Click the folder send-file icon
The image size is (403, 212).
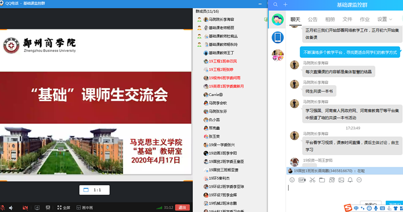322,180
